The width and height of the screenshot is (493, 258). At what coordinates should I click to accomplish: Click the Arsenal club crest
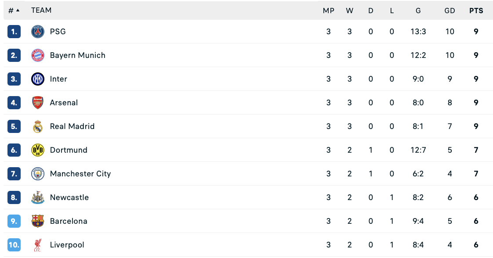point(38,103)
